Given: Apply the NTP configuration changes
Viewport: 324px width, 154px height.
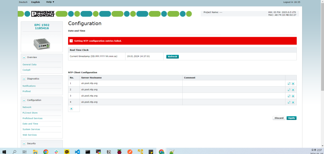Looking at the screenshot, I should coord(291,118).
